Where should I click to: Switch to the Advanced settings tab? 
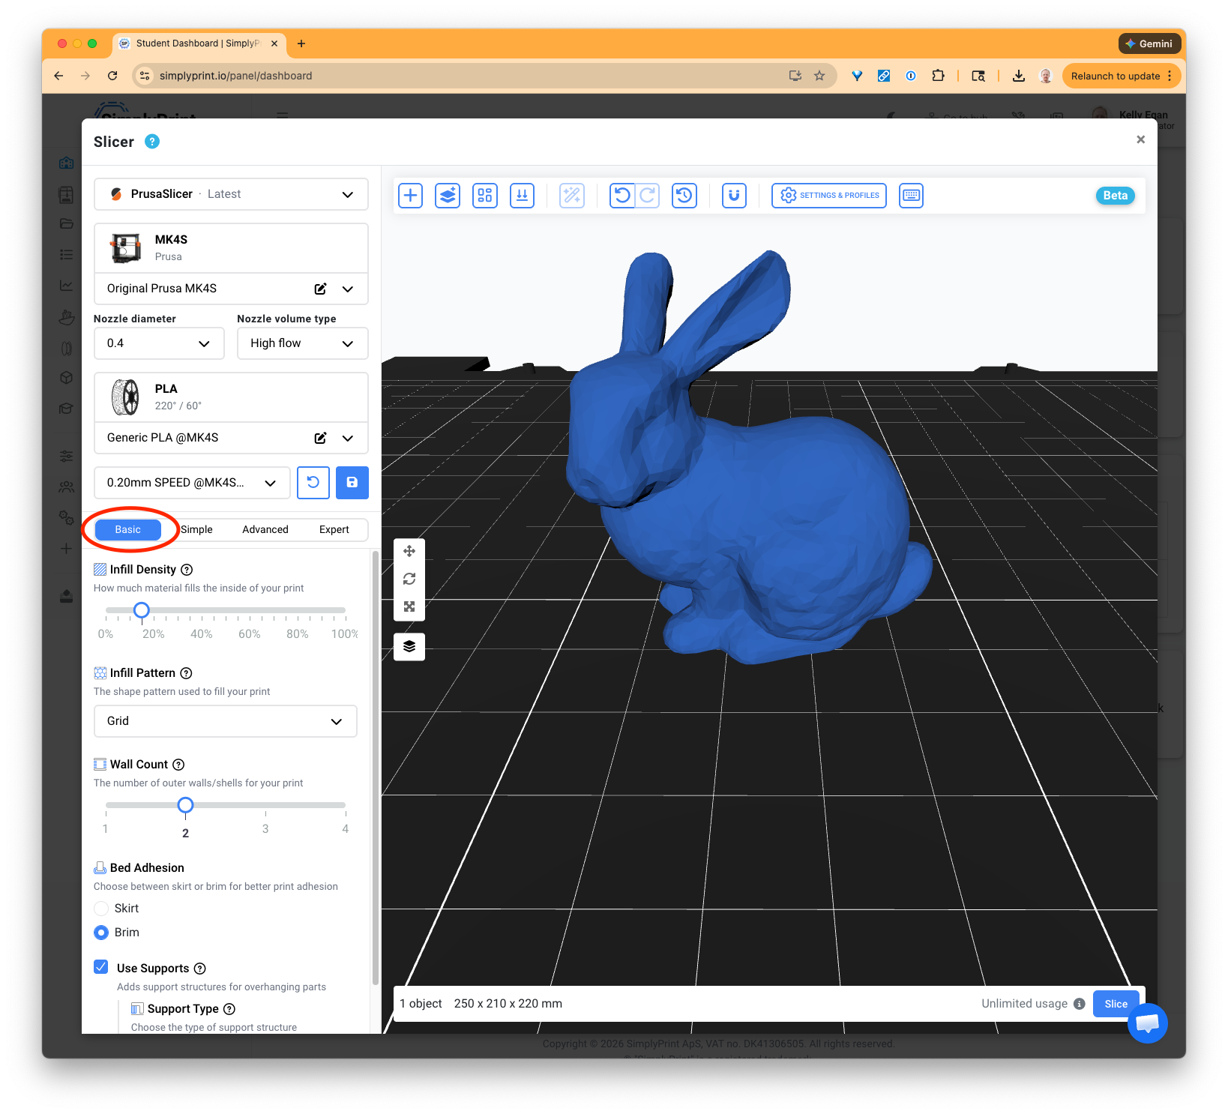265,529
